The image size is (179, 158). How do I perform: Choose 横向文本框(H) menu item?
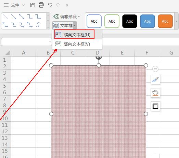coord(77,35)
